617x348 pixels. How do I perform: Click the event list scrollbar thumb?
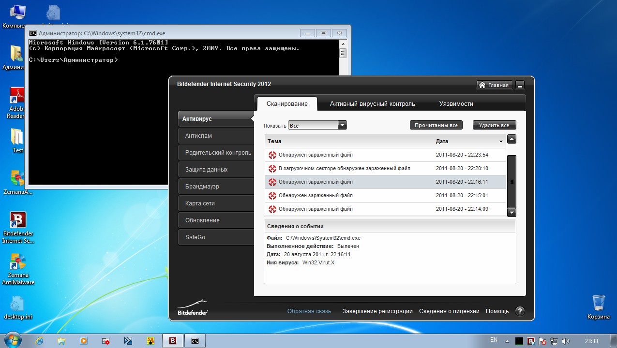pyautogui.click(x=512, y=181)
